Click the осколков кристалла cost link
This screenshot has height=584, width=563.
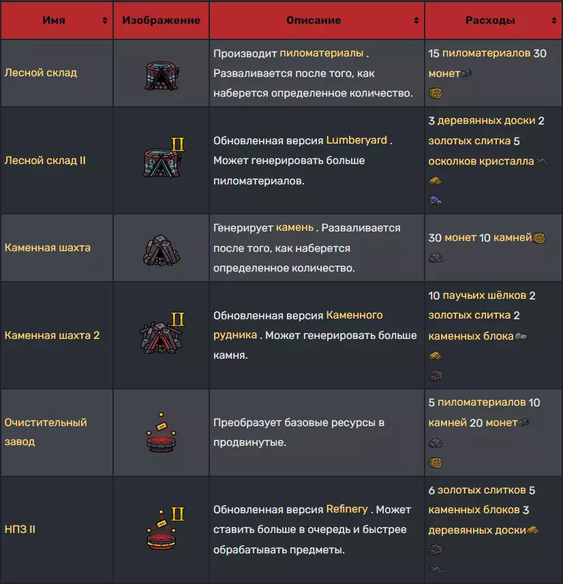pos(481,161)
